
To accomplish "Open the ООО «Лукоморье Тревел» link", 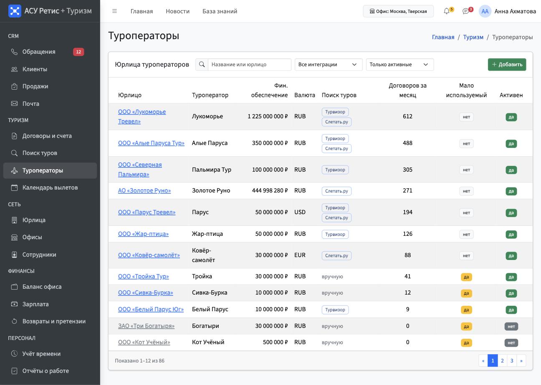I will click(x=142, y=117).
